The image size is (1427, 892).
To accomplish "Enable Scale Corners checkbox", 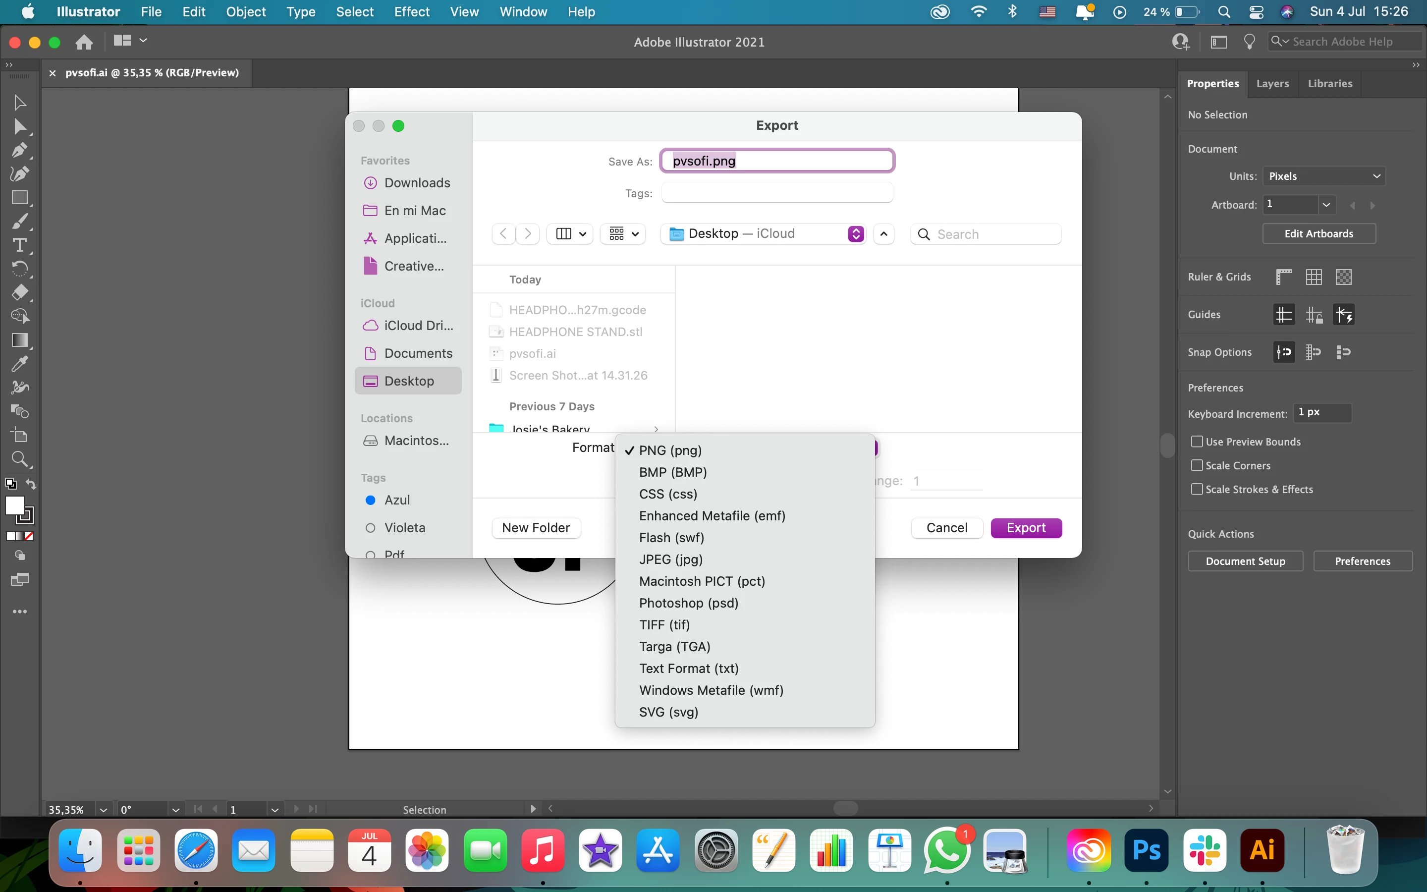I will tap(1197, 465).
